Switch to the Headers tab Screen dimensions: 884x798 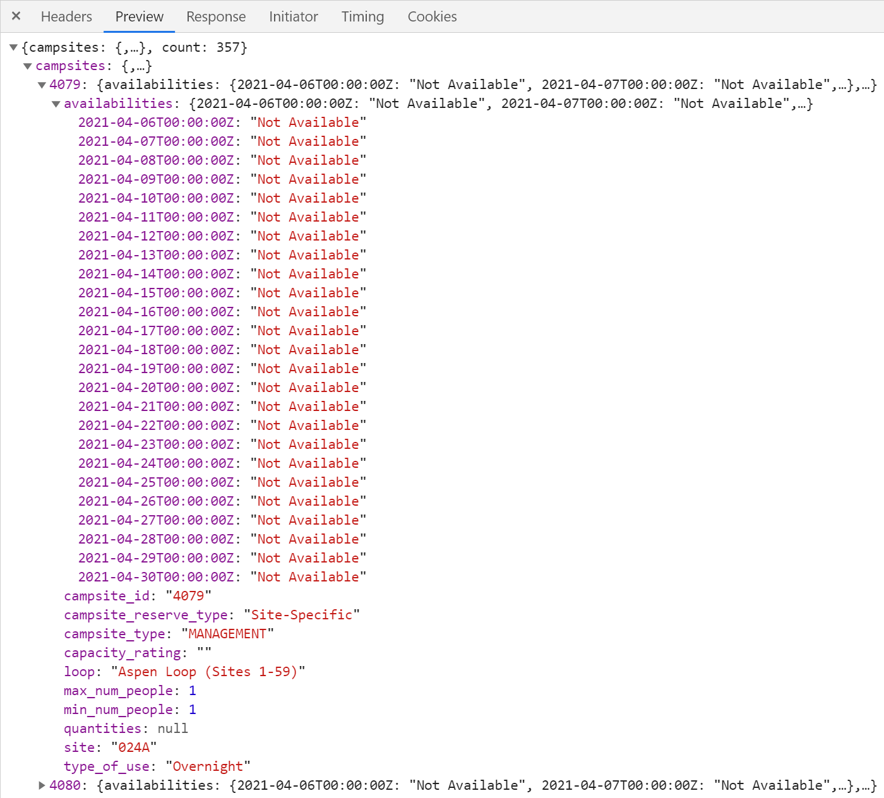pyautogui.click(x=66, y=16)
